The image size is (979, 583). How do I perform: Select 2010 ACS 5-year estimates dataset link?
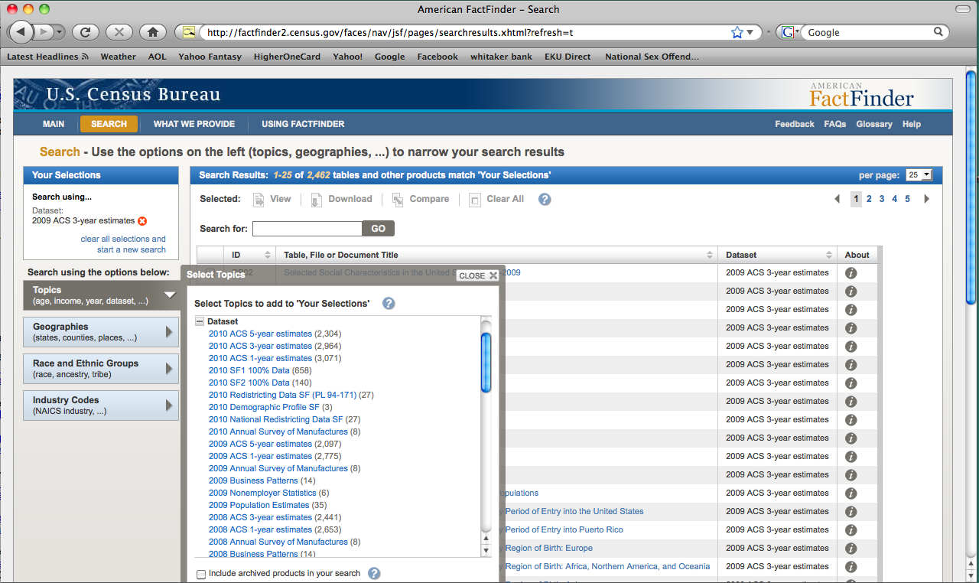click(260, 334)
